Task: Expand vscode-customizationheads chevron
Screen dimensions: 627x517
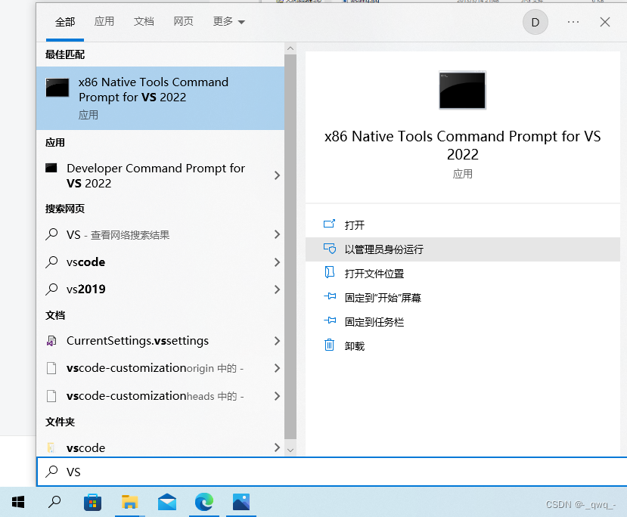Action: [277, 396]
